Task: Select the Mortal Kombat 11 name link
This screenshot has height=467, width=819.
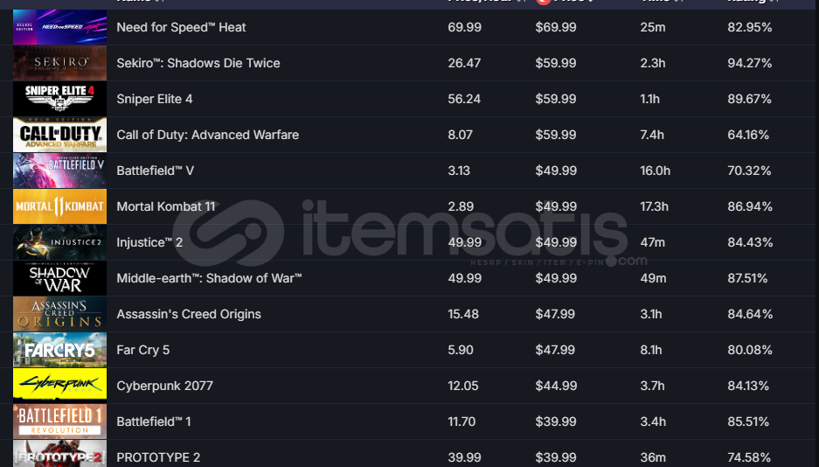Action: [x=165, y=206]
